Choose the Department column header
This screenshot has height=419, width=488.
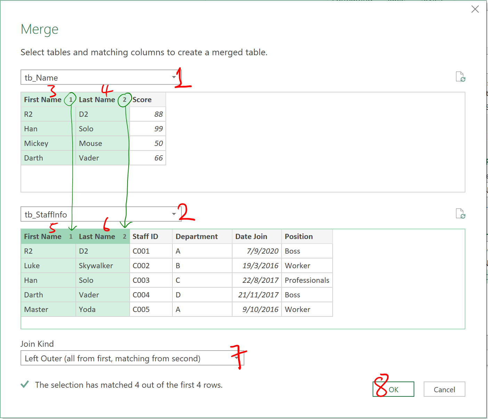coord(197,237)
